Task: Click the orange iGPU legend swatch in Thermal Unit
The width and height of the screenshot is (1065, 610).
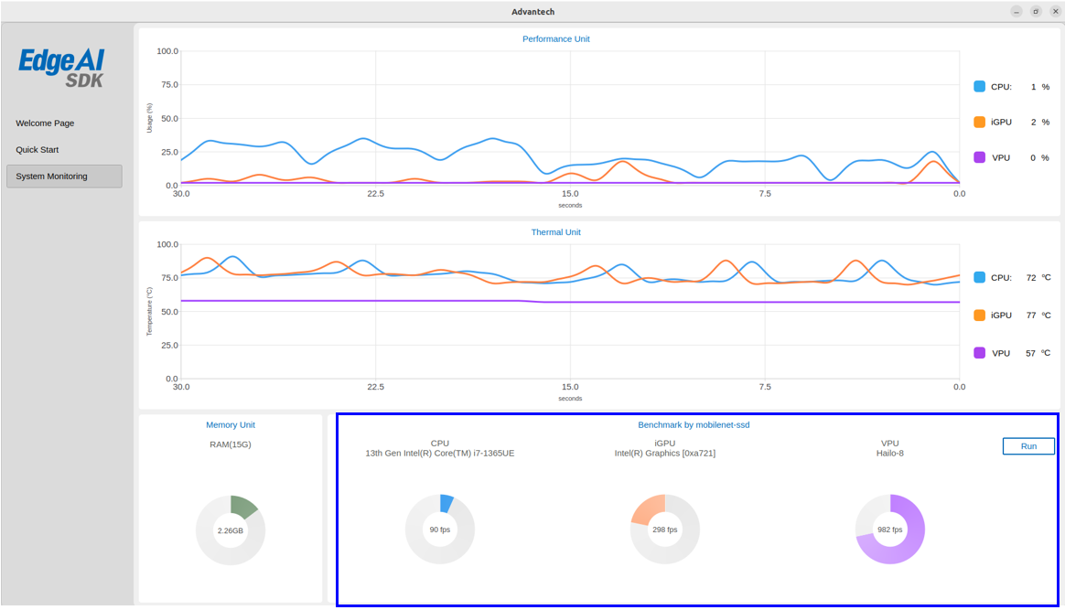Action: tap(980, 315)
